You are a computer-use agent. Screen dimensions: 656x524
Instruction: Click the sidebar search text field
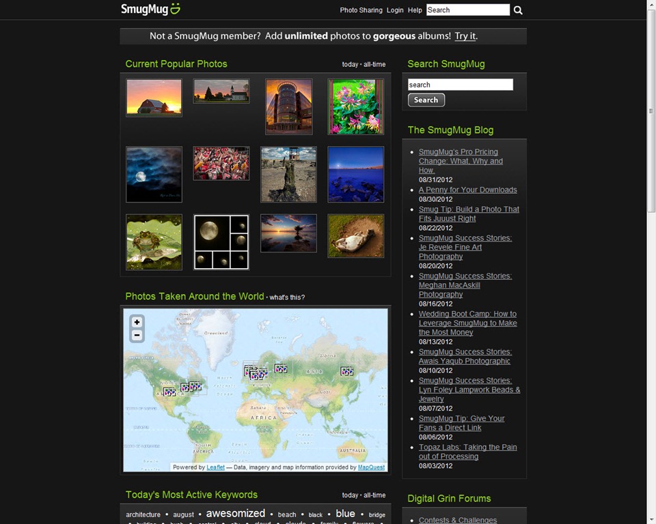click(460, 85)
